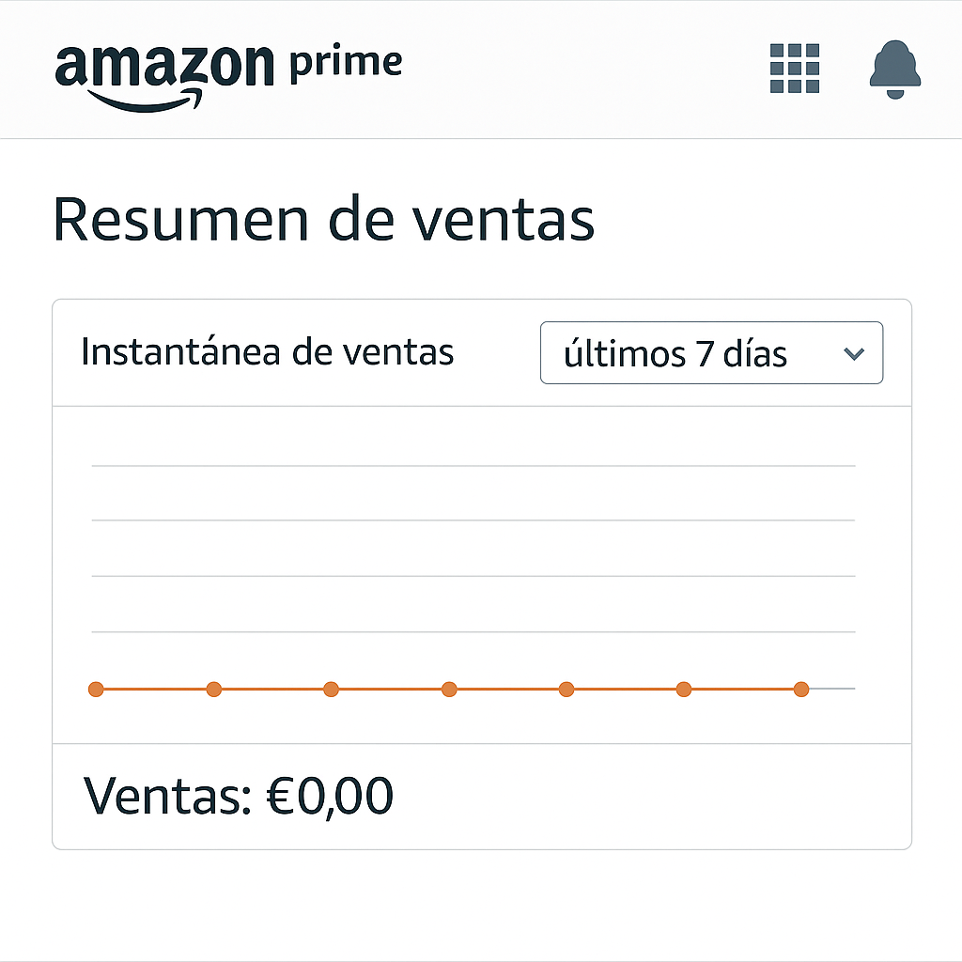Image resolution: width=962 pixels, height=962 pixels.
Task: Click orange line between first and second points
Action: click(155, 690)
